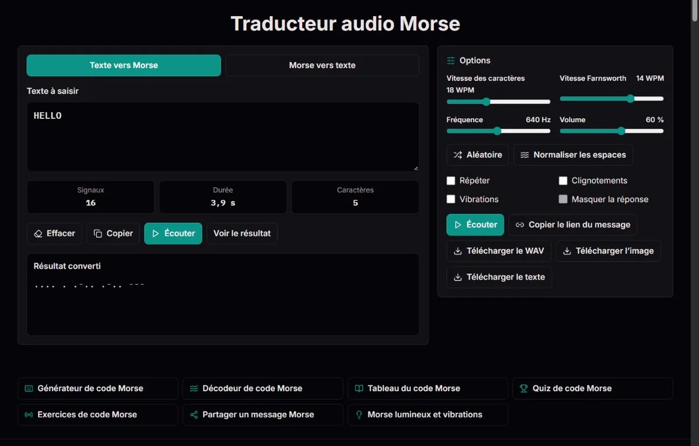Click the Caractères value 5
699x446 pixels.
[355, 203]
